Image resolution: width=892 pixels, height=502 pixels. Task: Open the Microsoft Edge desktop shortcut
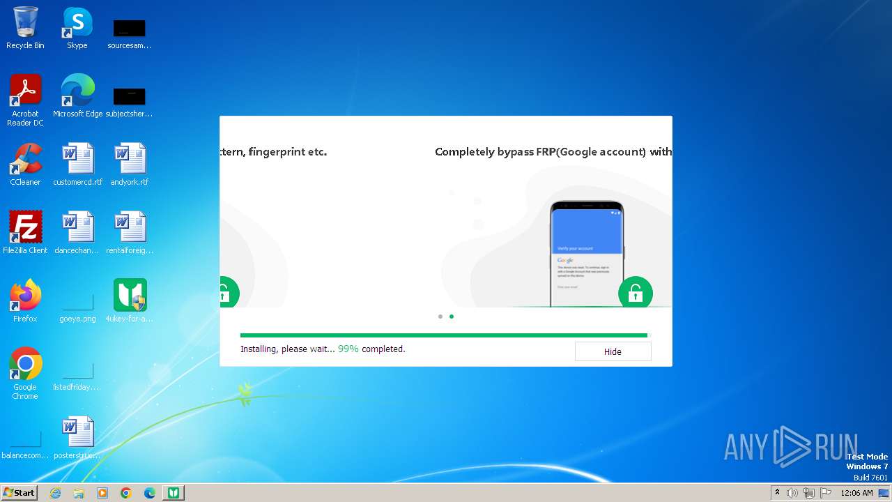[x=77, y=96]
